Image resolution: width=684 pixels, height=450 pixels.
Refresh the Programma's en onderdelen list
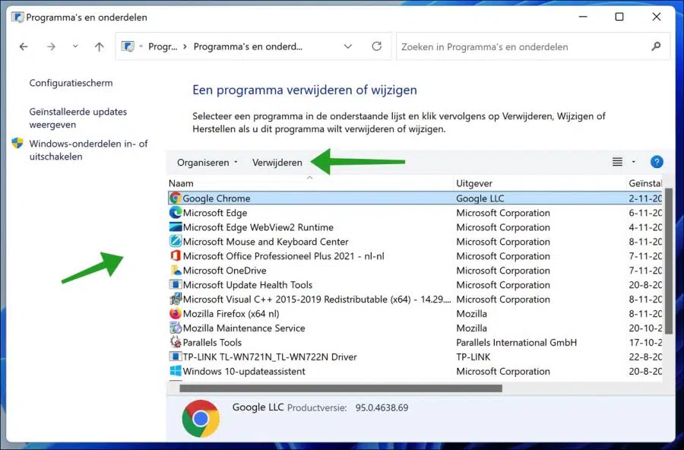pos(377,46)
